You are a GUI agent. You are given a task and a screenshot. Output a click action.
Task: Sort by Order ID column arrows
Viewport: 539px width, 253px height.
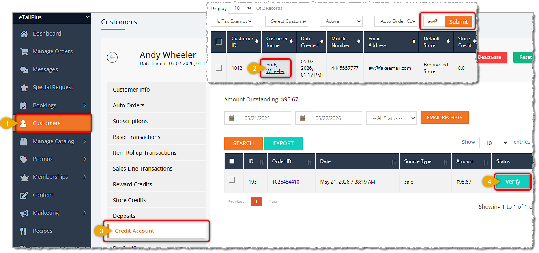[x=309, y=162]
